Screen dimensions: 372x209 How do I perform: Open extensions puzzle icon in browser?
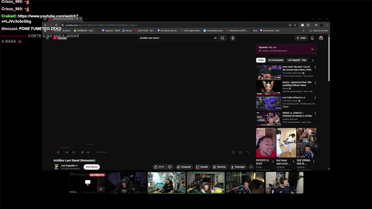[x=308, y=25]
